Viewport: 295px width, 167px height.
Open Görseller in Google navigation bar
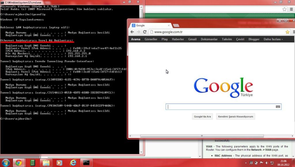(x=151, y=39)
